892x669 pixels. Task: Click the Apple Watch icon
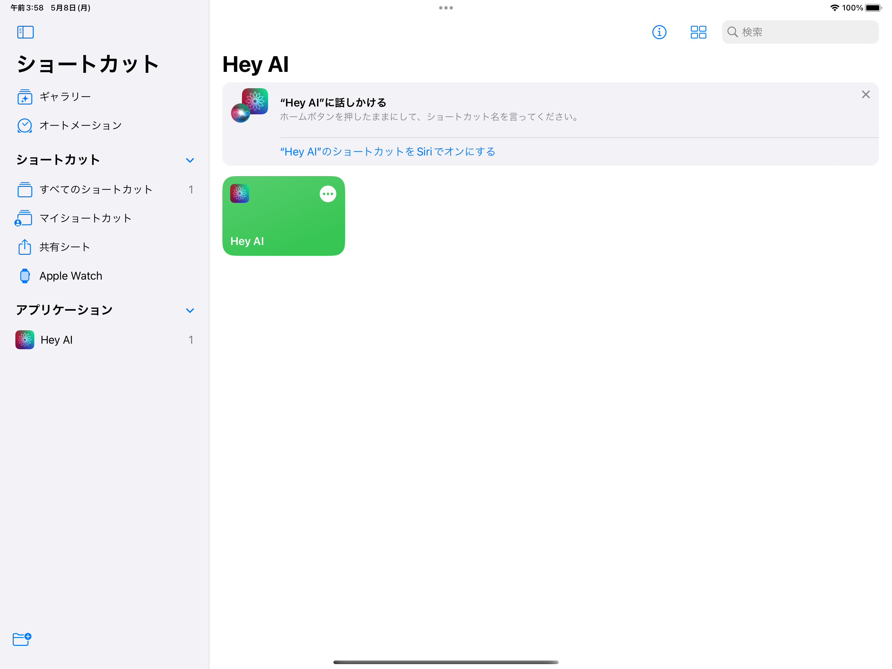pyautogui.click(x=24, y=276)
